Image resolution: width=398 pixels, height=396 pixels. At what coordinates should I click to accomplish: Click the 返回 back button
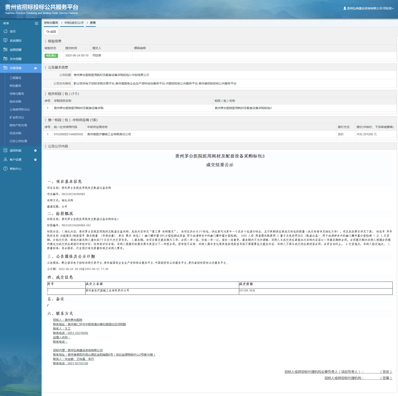coord(51,32)
